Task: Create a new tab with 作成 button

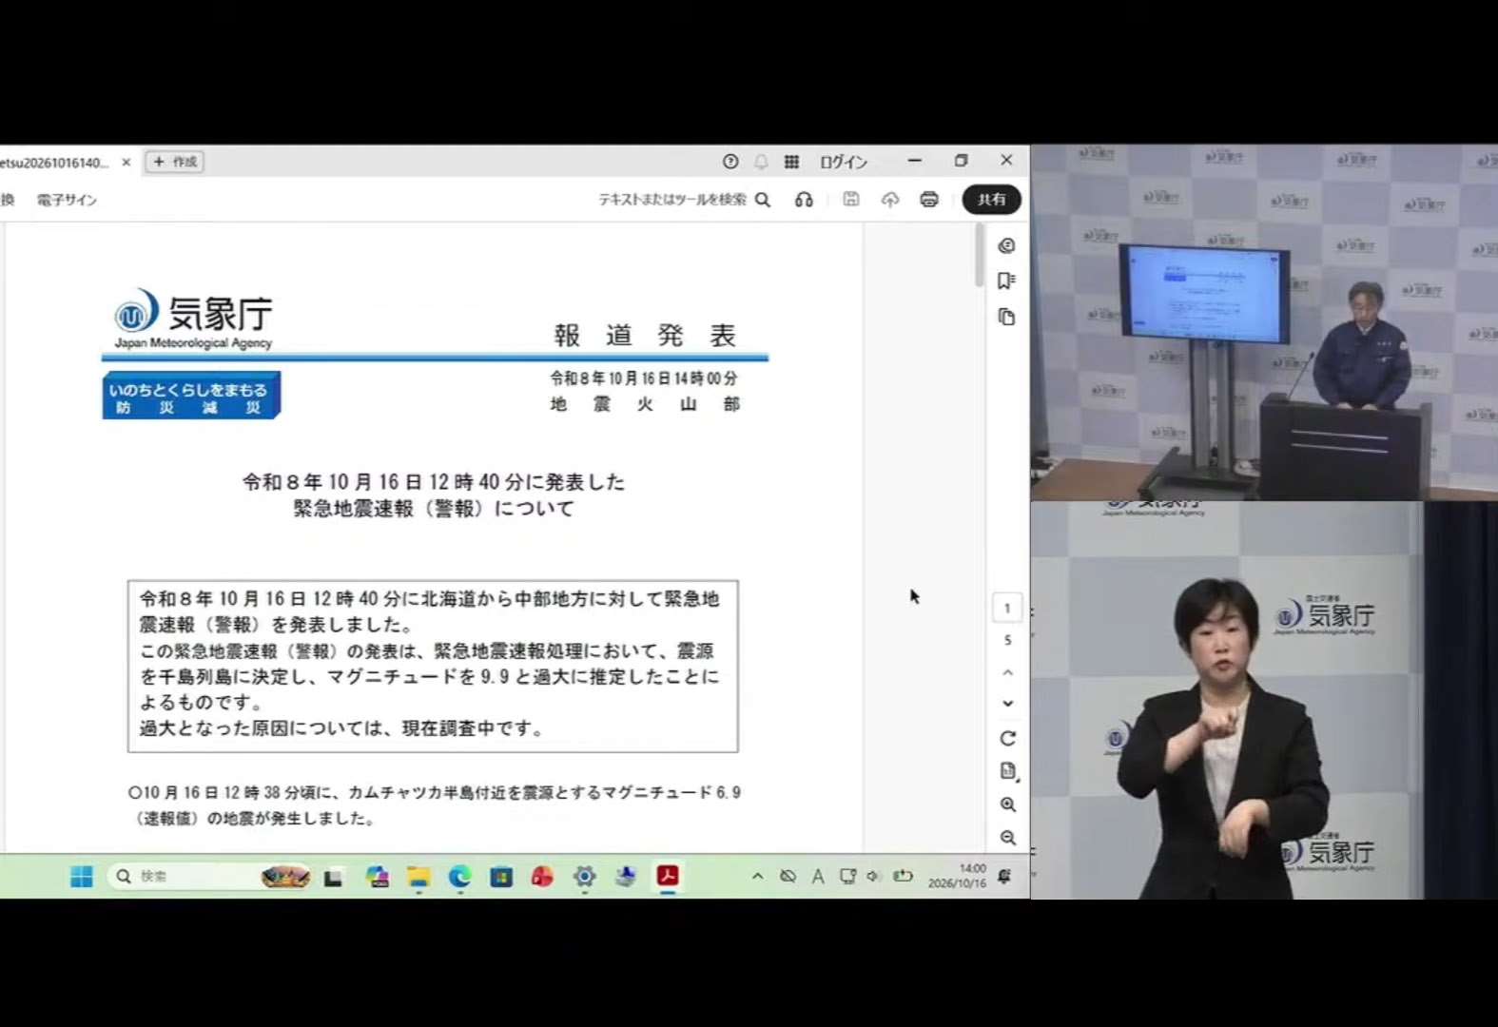Action: 175,162
